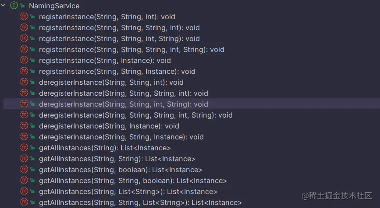Click method icon of deregisterInstance(String, String, int)
This screenshot has height=208, width=380.
tap(24, 82)
